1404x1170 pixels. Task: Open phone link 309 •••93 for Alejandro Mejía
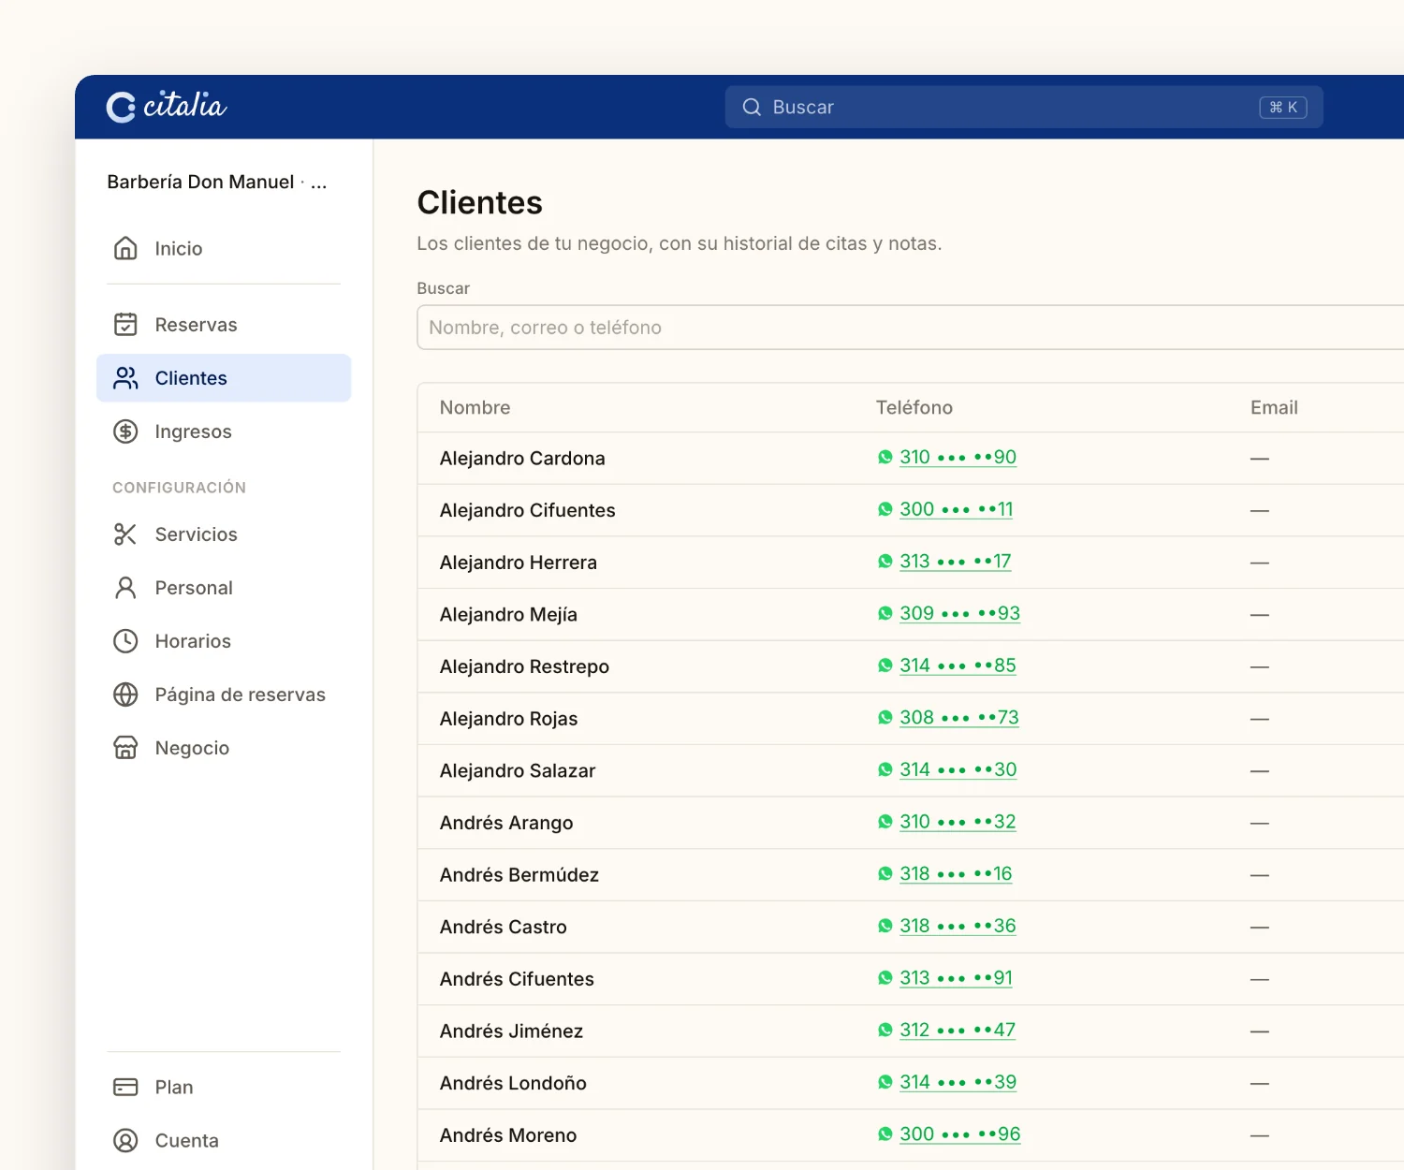(960, 613)
